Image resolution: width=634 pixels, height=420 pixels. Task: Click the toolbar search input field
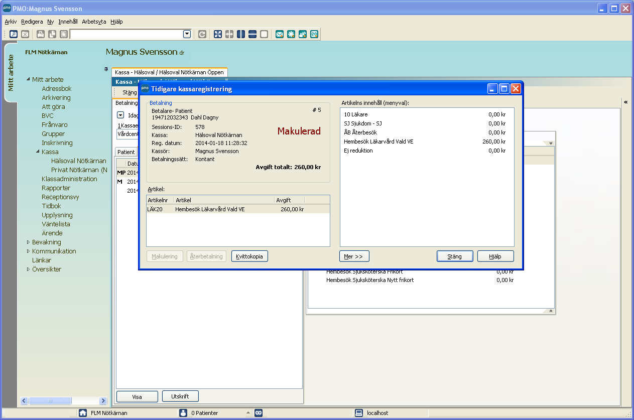pos(126,34)
